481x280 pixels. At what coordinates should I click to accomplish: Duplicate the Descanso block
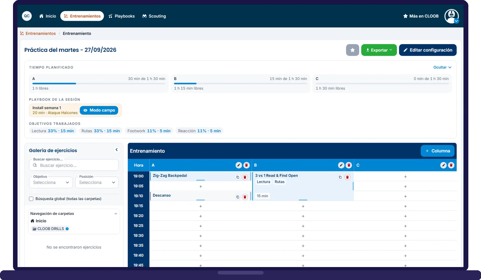coord(238,197)
